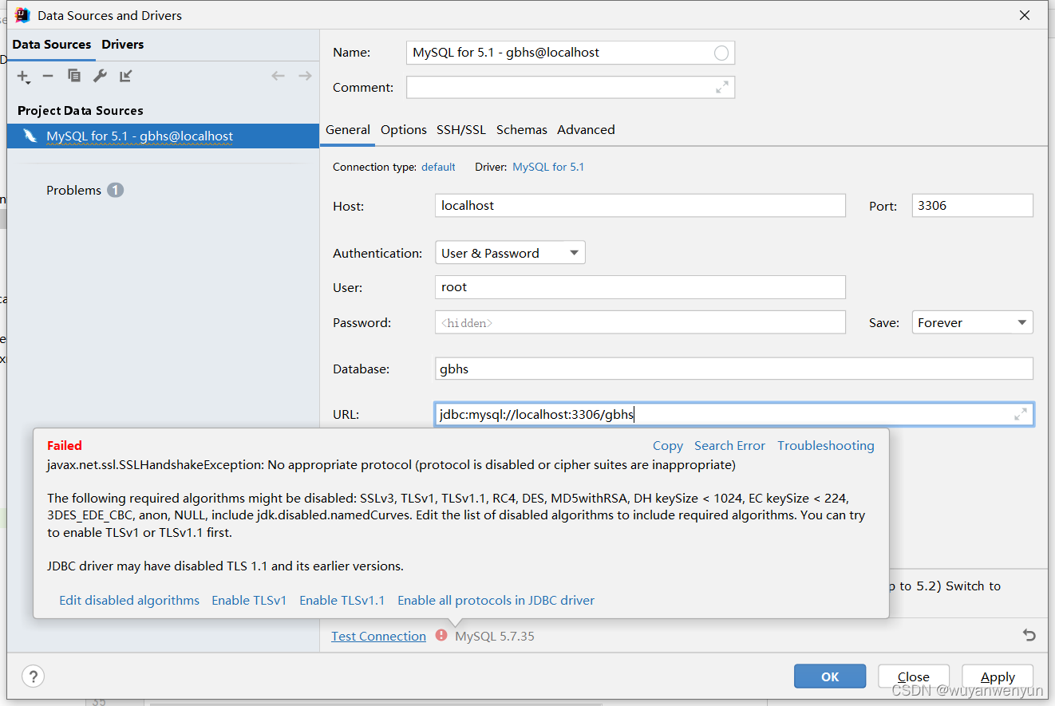Open the Authentication dropdown
This screenshot has height=706, width=1055.
click(510, 253)
